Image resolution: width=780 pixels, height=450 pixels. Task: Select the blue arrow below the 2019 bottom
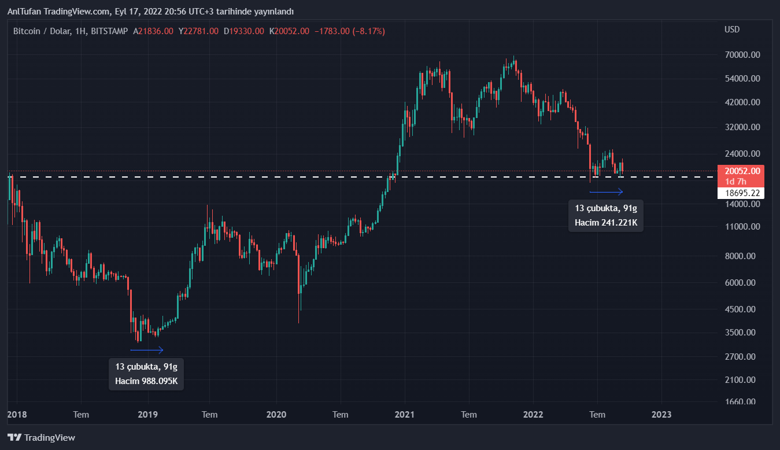(147, 349)
